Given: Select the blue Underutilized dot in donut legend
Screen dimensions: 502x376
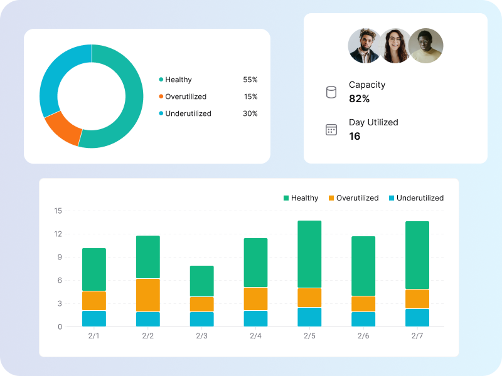Looking at the screenshot, I should [161, 114].
